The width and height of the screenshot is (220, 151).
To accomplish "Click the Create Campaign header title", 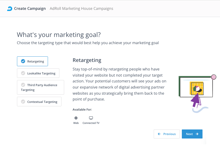I will click(30, 9).
